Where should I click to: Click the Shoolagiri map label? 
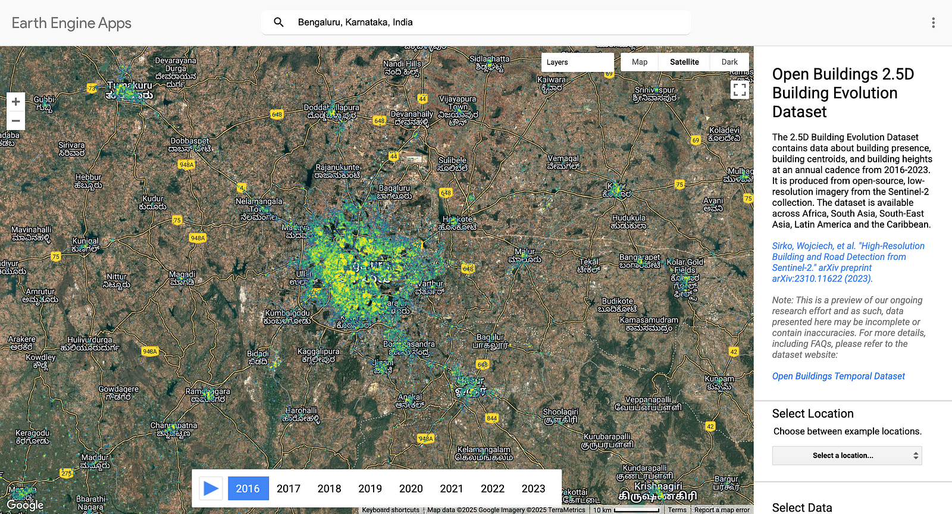pos(560,415)
